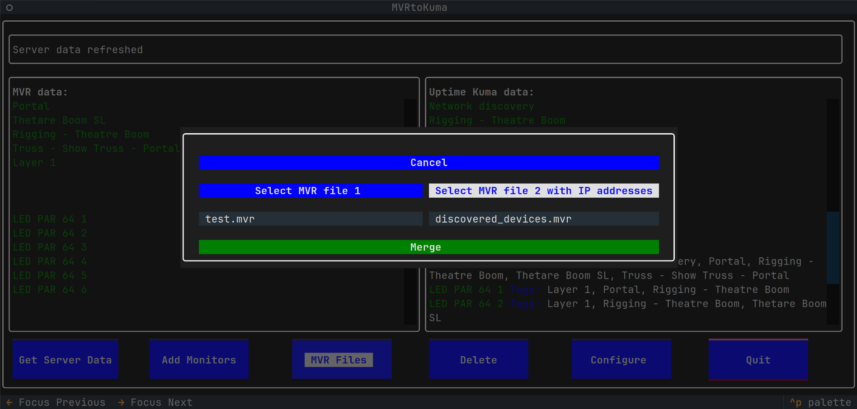Select LED PAR 64 6 in MVR data
Screen dimensions: 857x409
coord(50,289)
